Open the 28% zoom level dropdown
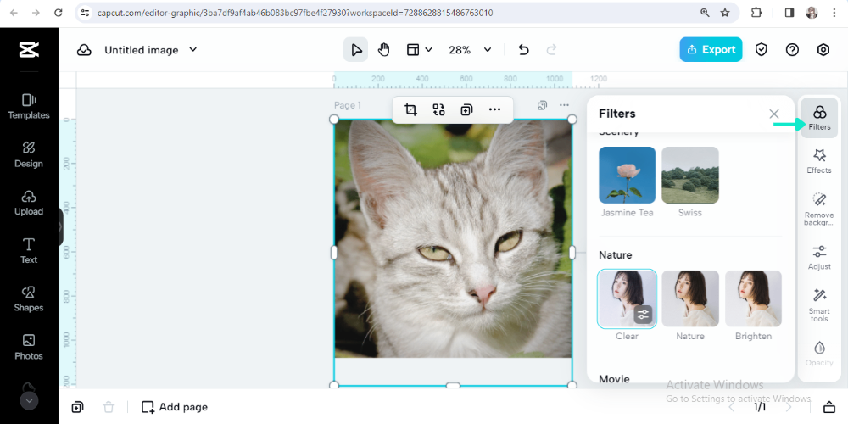 [470, 50]
